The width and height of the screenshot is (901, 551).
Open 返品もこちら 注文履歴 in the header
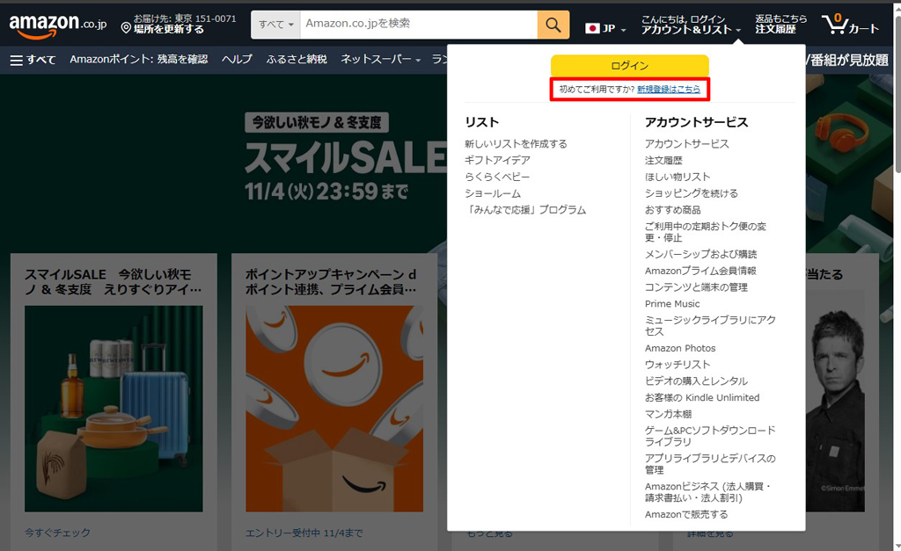click(x=780, y=25)
